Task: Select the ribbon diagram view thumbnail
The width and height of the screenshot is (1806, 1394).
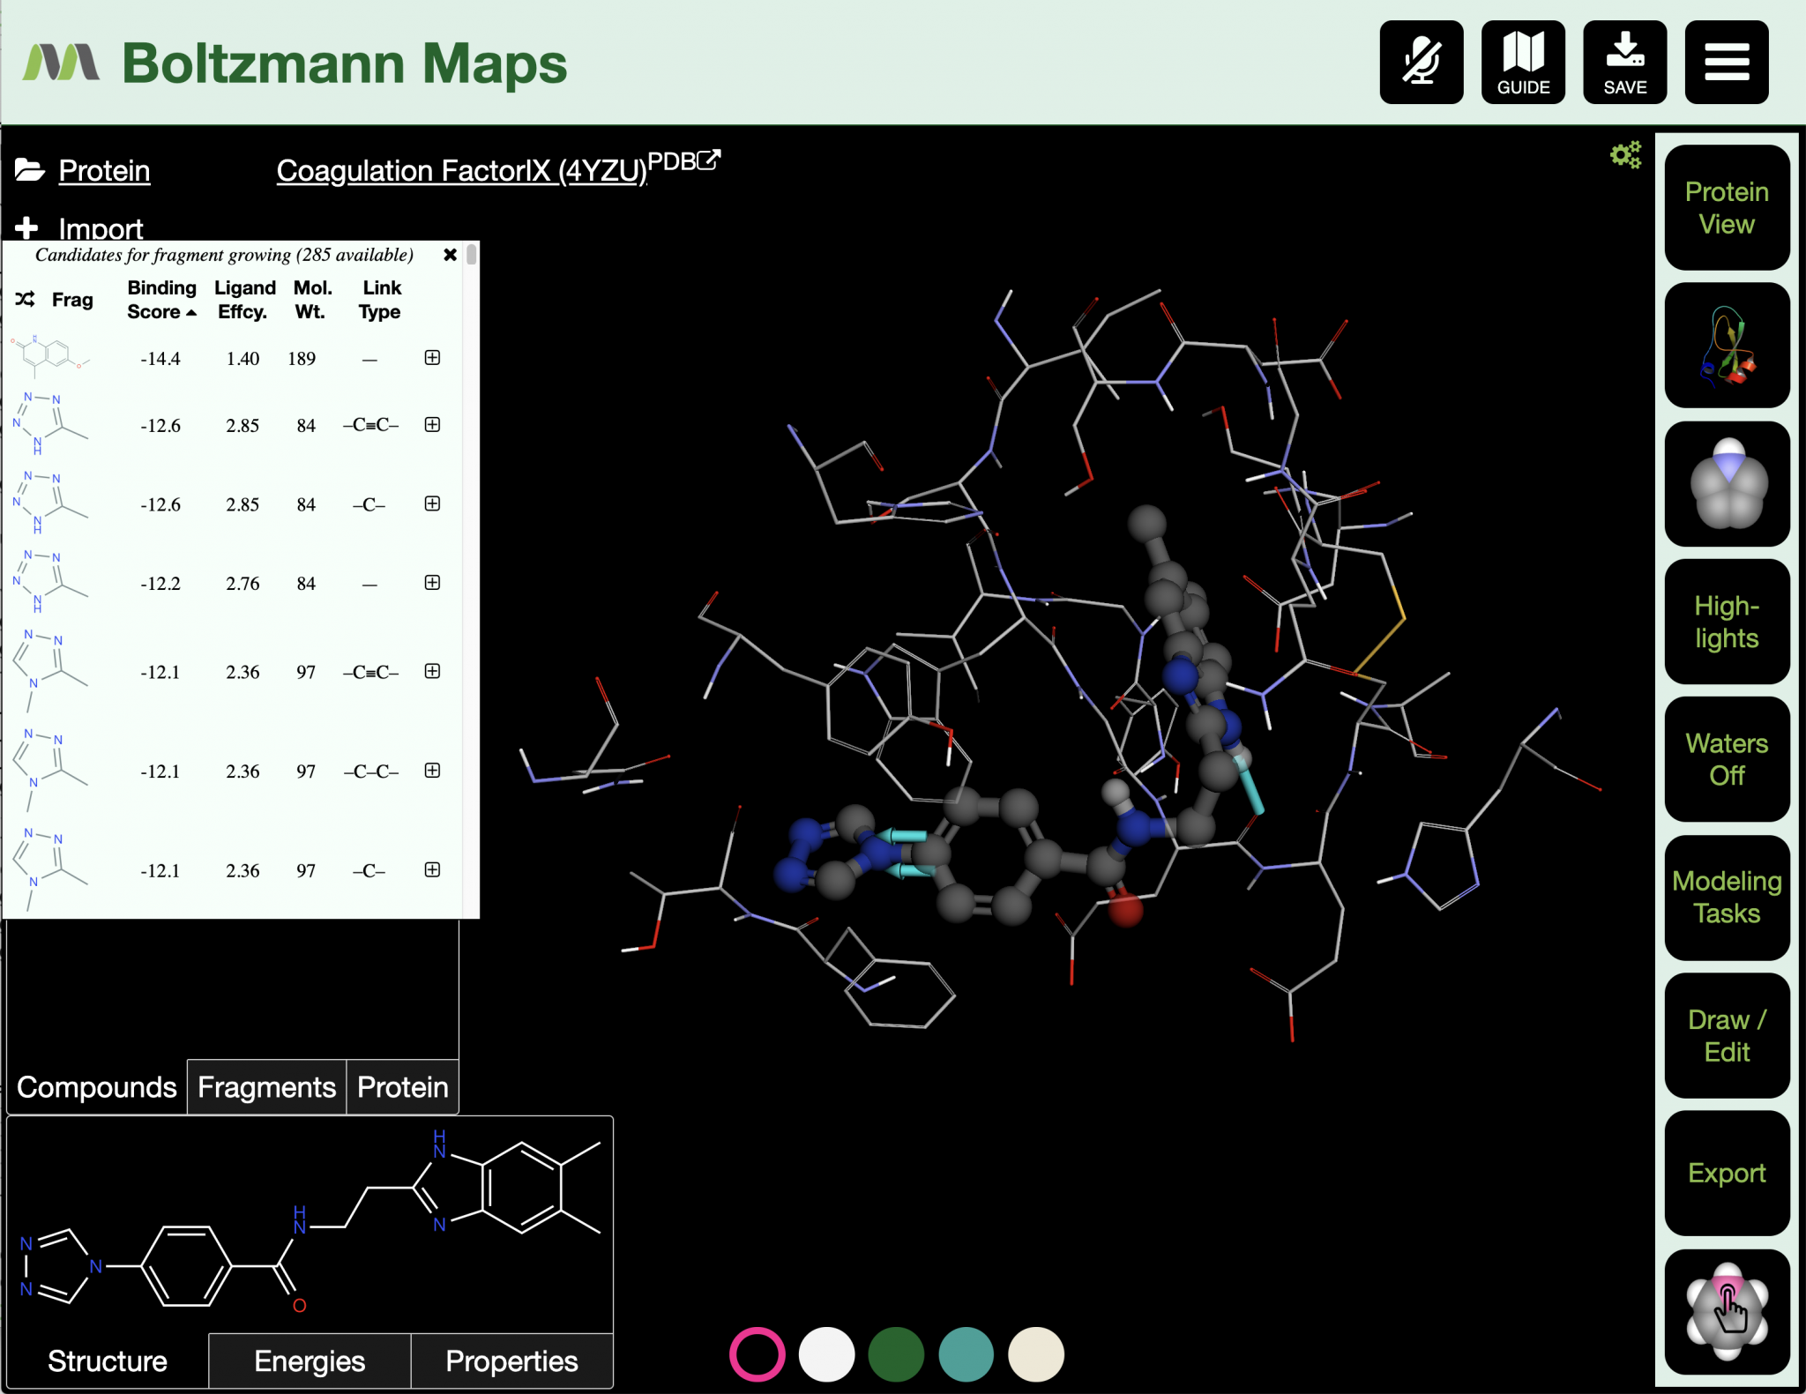Action: pyautogui.click(x=1726, y=346)
